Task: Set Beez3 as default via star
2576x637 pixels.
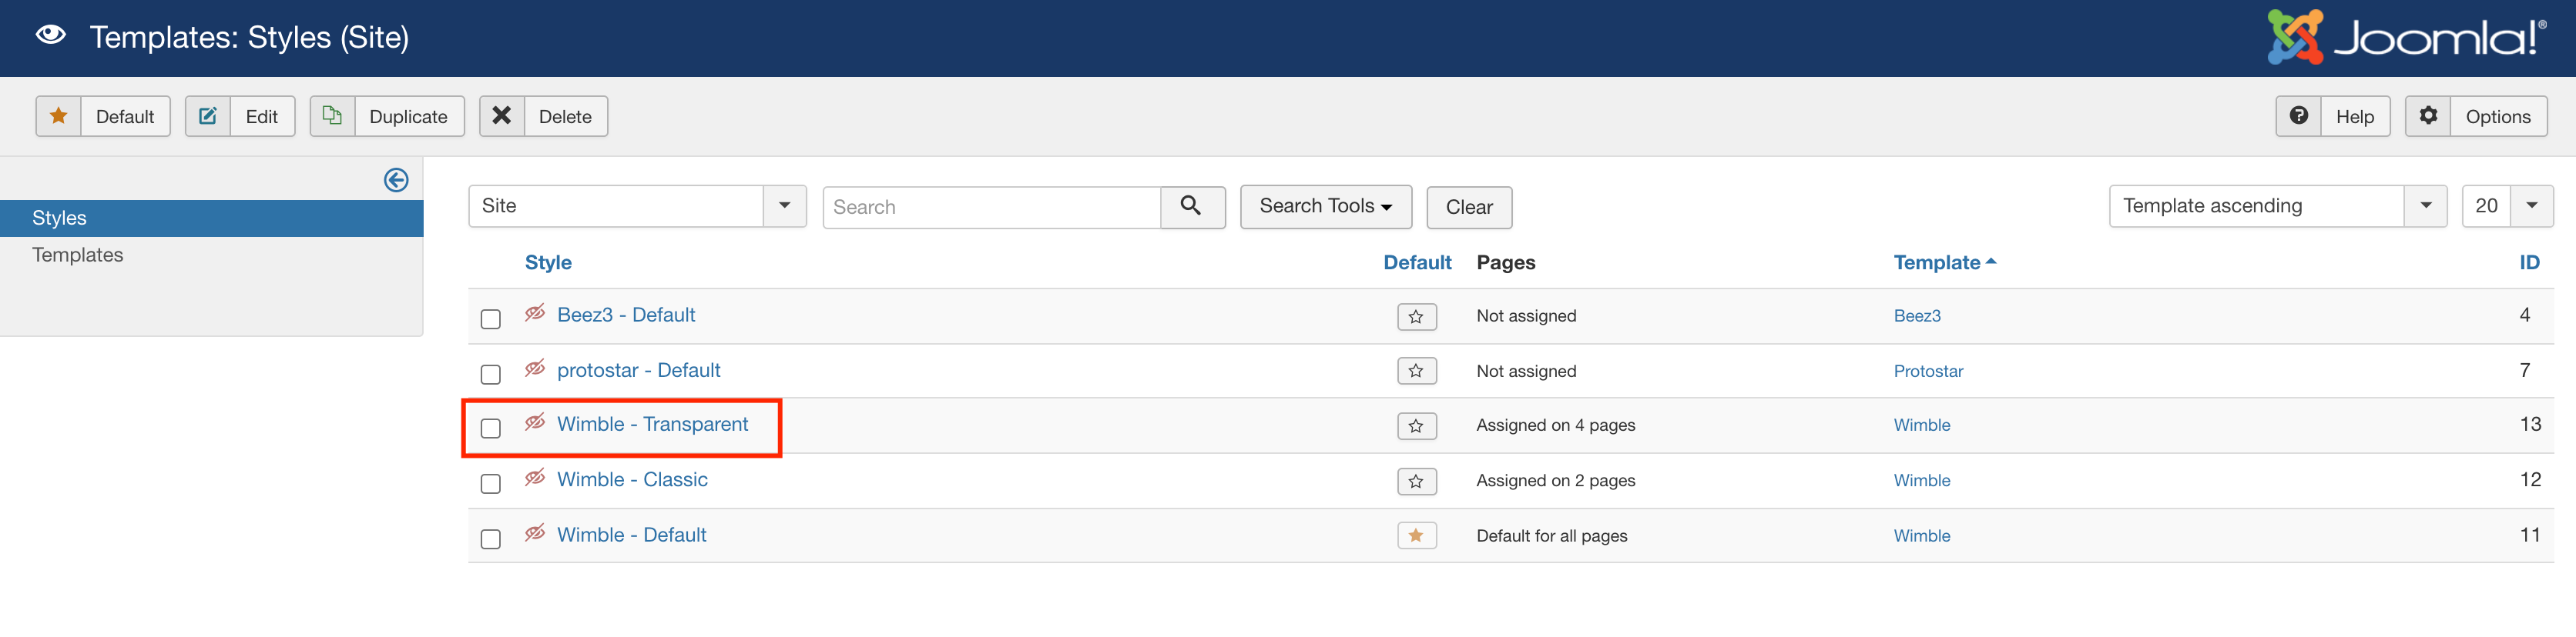Action: click(1416, 316)
